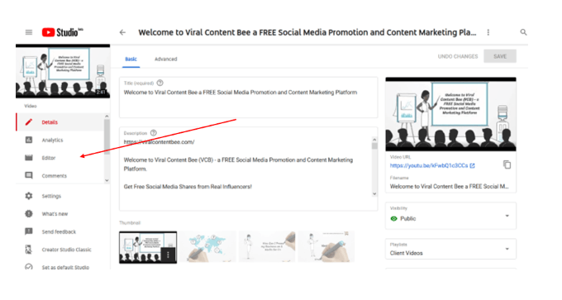This screenshot has height=300, width=562.
Task: Expand the Playlists Client Videos dropdown
Action: pyautogui.click(x=450, y=249)
